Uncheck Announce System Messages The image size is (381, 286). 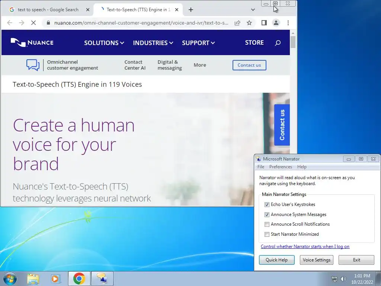point(267,214)
